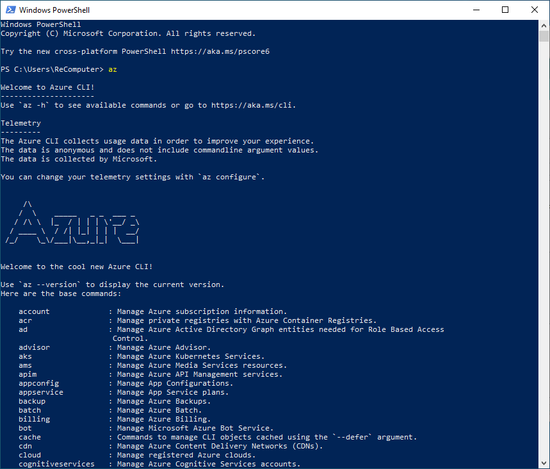Click the https://aka.ms/pscore6 URL

click(220, 52)
